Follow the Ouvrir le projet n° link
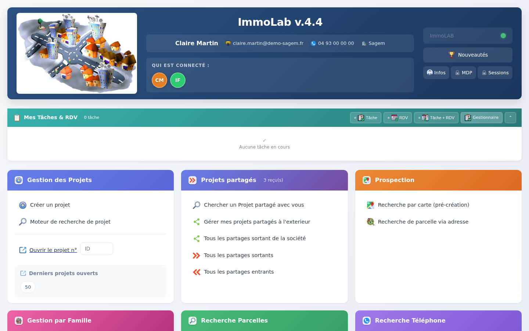The height and width of the screenshot is (331, 529). [53, 250]
